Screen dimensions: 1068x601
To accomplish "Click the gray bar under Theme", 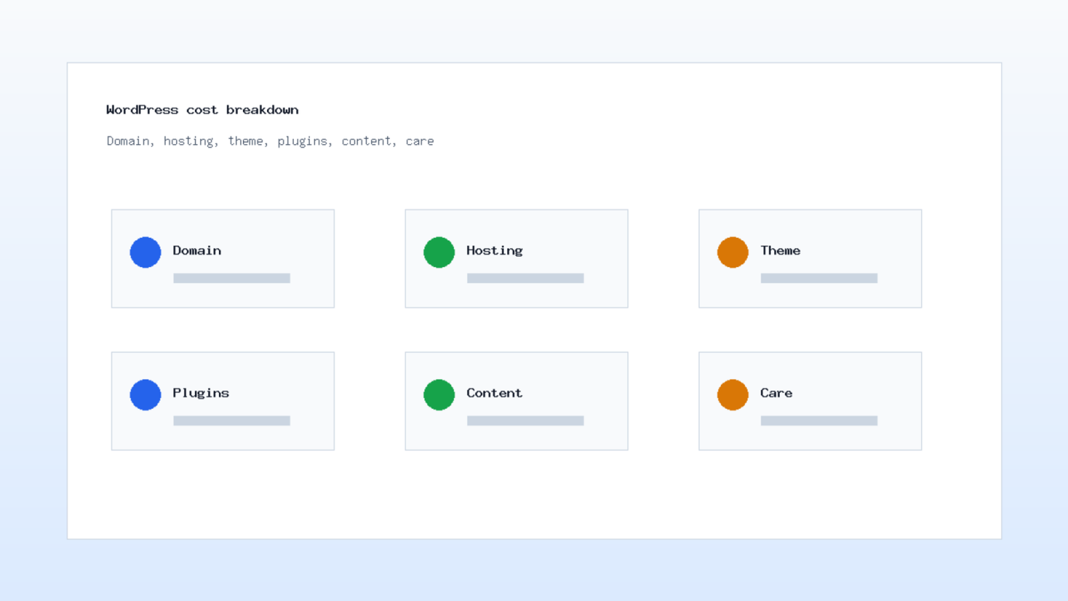I will (819, 278).
